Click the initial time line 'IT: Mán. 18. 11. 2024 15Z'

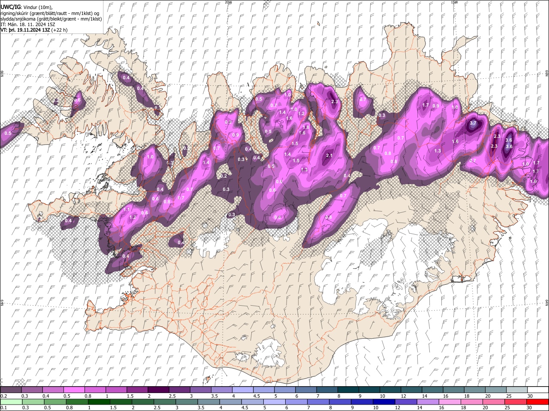pos(28,24)
